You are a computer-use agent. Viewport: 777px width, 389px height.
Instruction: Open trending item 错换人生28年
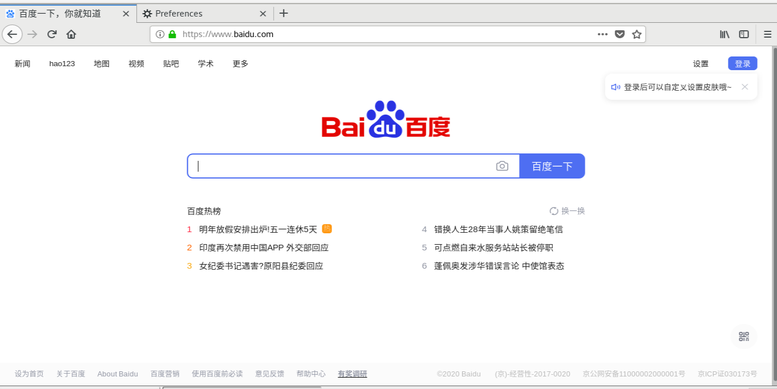coord(499,229)
